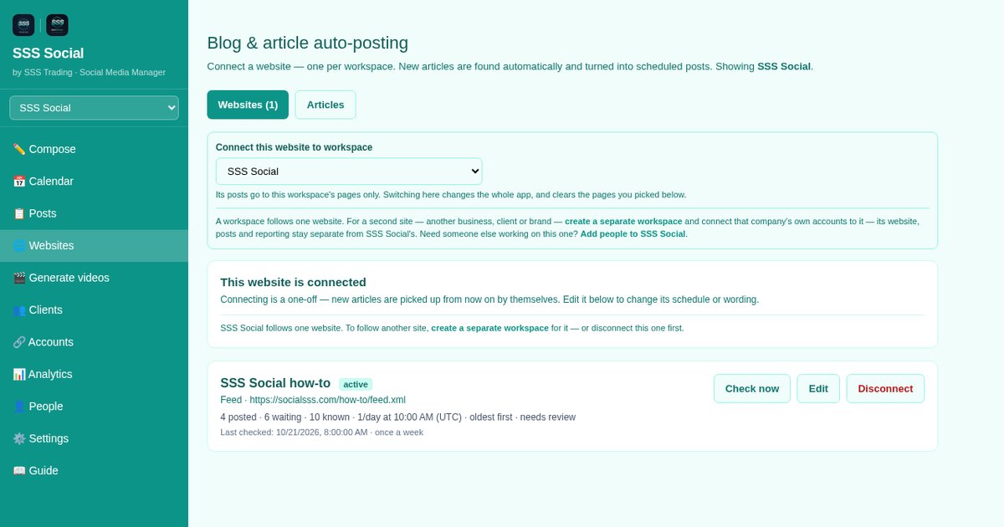The width and height of the screenshot is (1004, 527).
Task: View Analytics page
Action: 94,374
